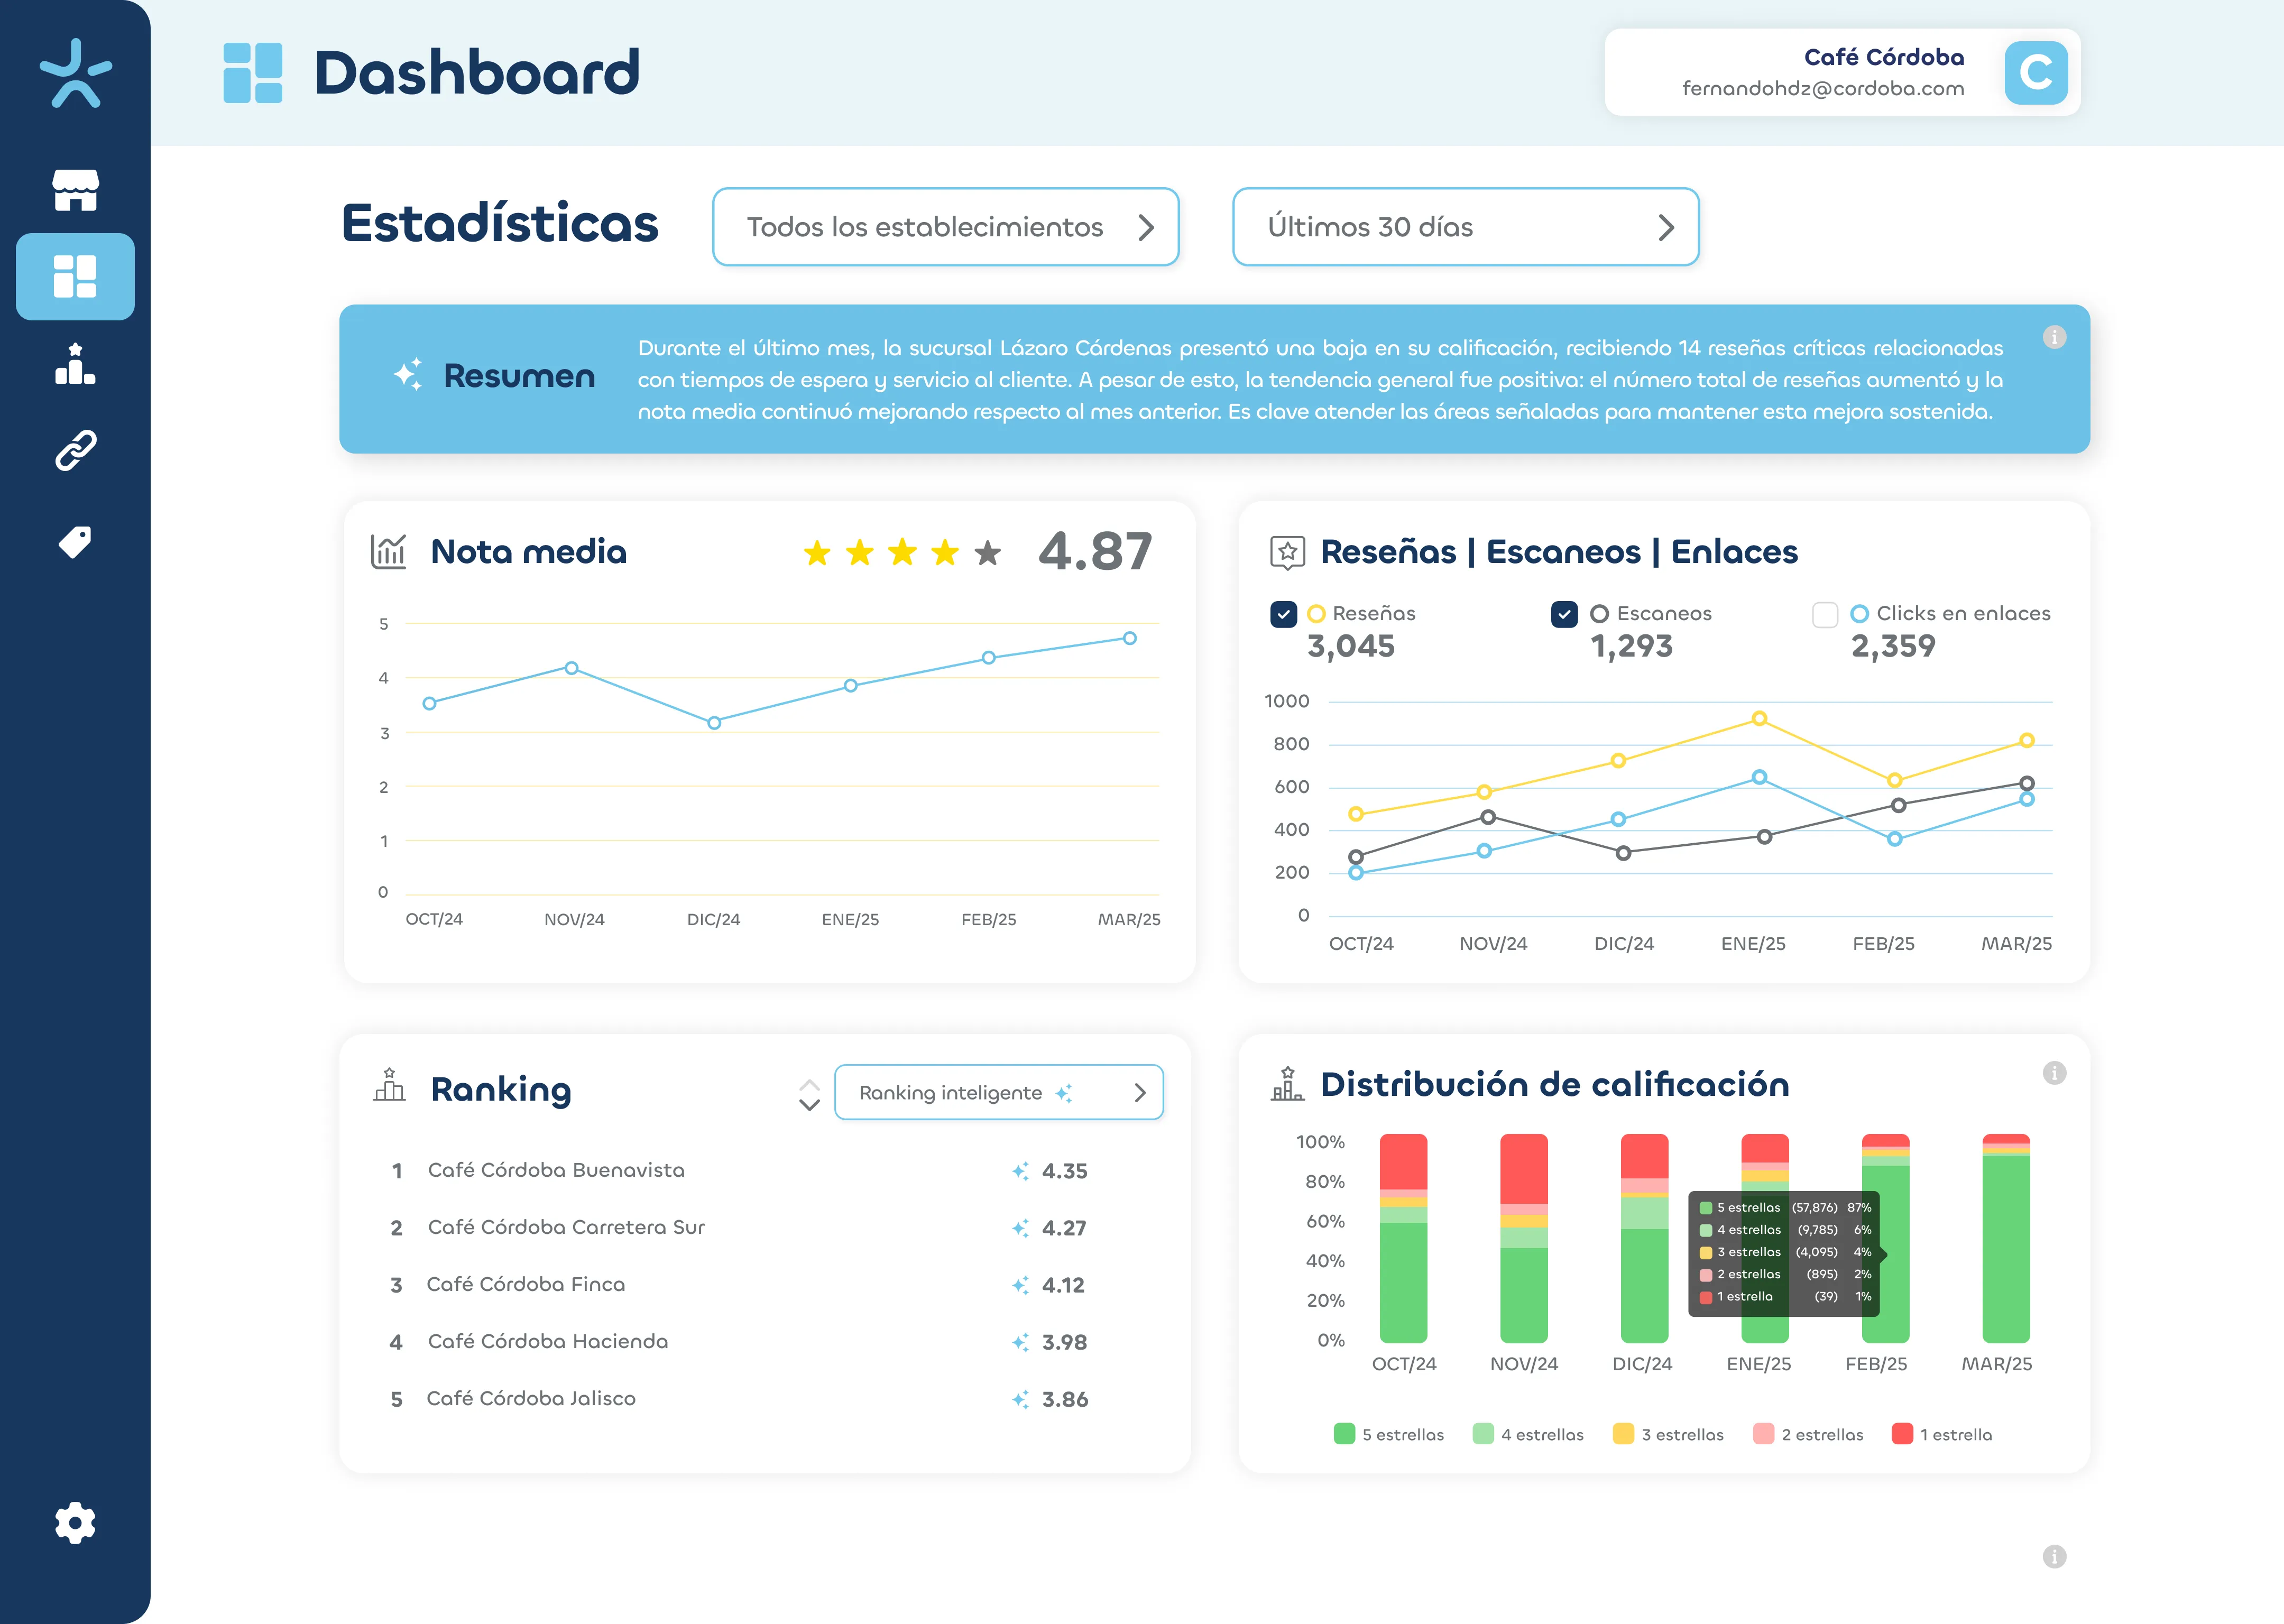
Task: Click info icon on Distribución de calificación card
Action: coord(2054,1073)
